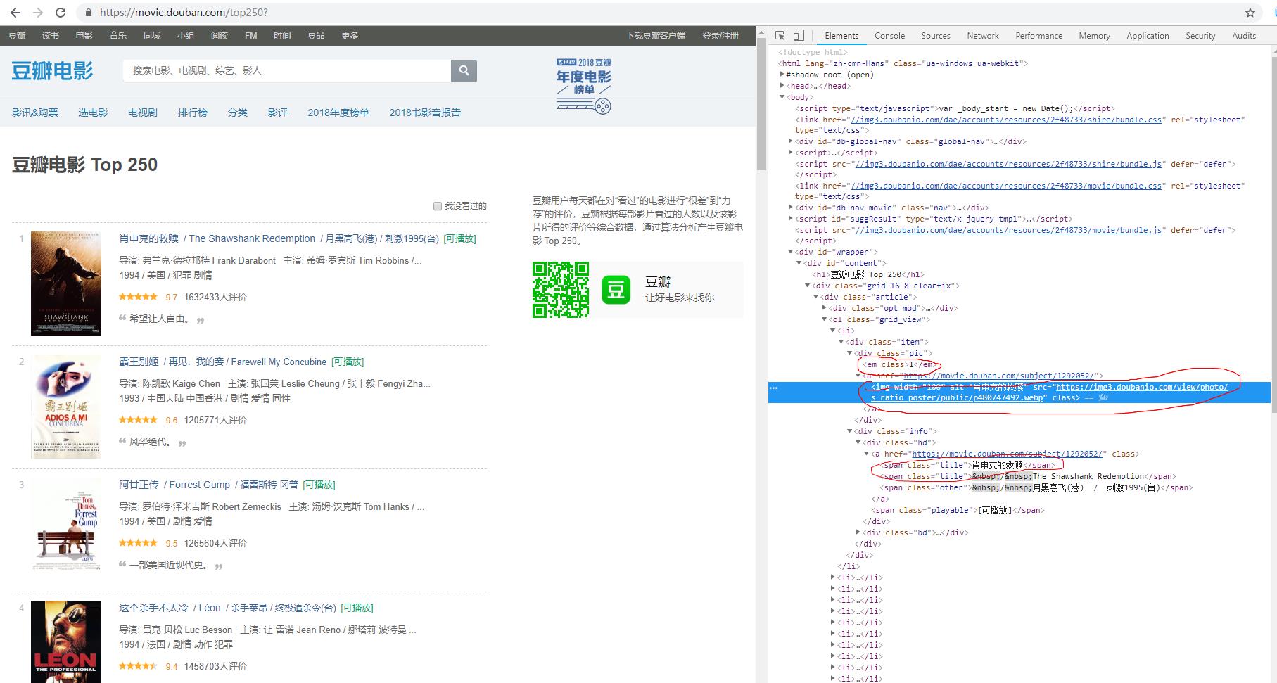This screenshot has height=683, width=1277.
Task: Expand the #shadow-root node
Action: [x=783, y=75]
